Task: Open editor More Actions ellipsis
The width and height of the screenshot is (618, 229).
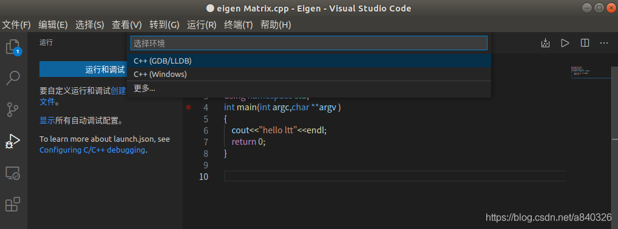Action: (x=604, y=43)
